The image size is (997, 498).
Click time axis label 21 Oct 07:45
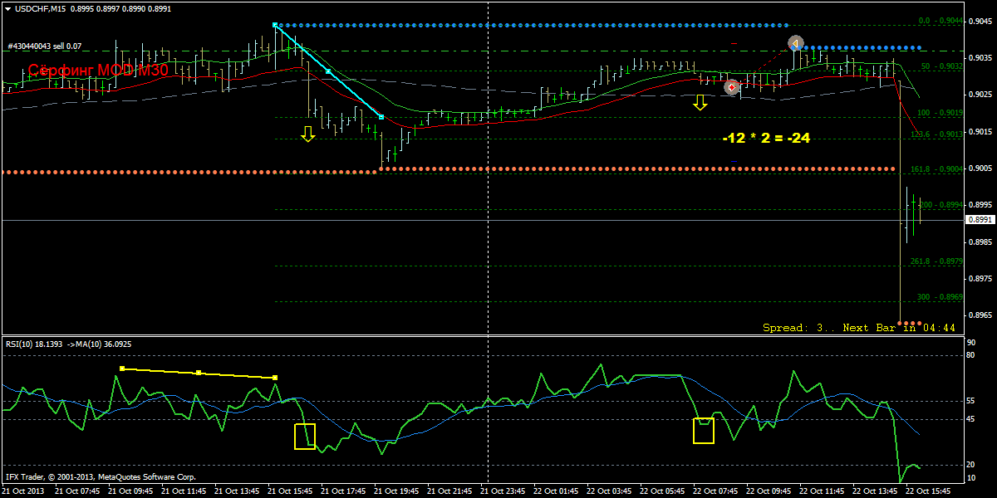coord(79,491)
